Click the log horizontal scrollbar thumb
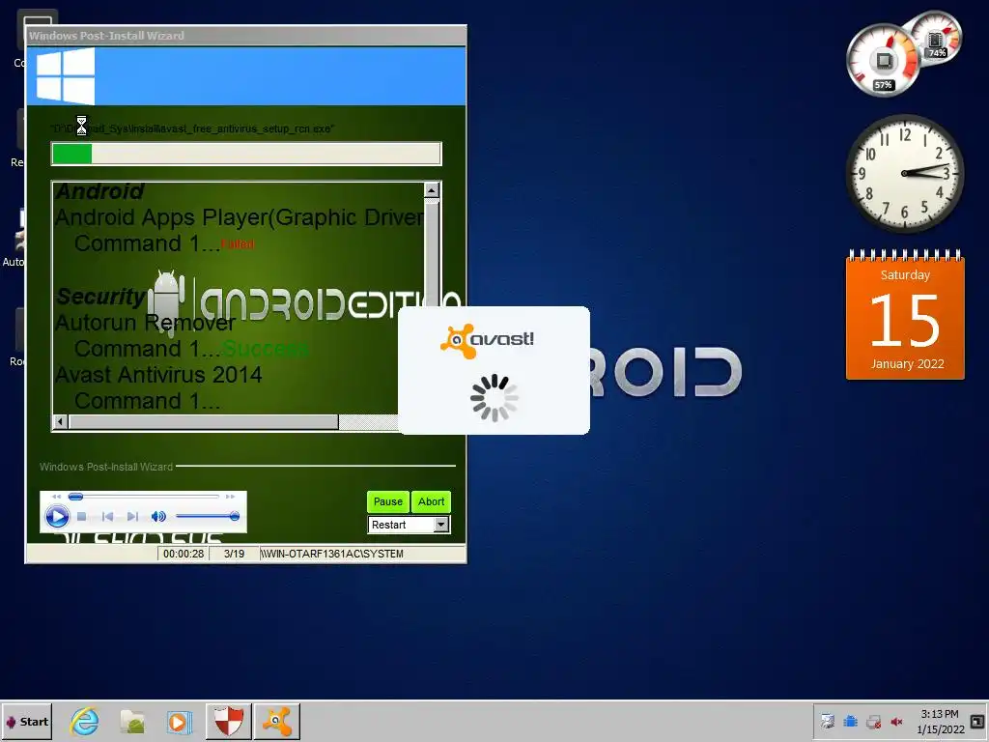The image size is (989, 742). tap(203, 421)
